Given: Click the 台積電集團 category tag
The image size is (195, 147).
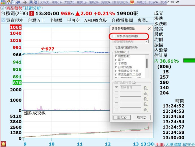Looking at the screenshot, I should 122,20.
